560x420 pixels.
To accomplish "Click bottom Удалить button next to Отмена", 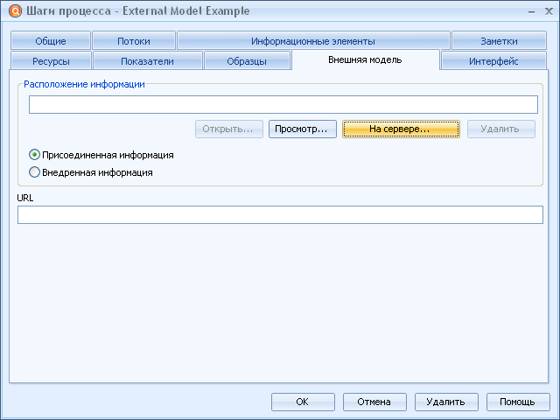I will pyautogui.click(x=446, y=402).
